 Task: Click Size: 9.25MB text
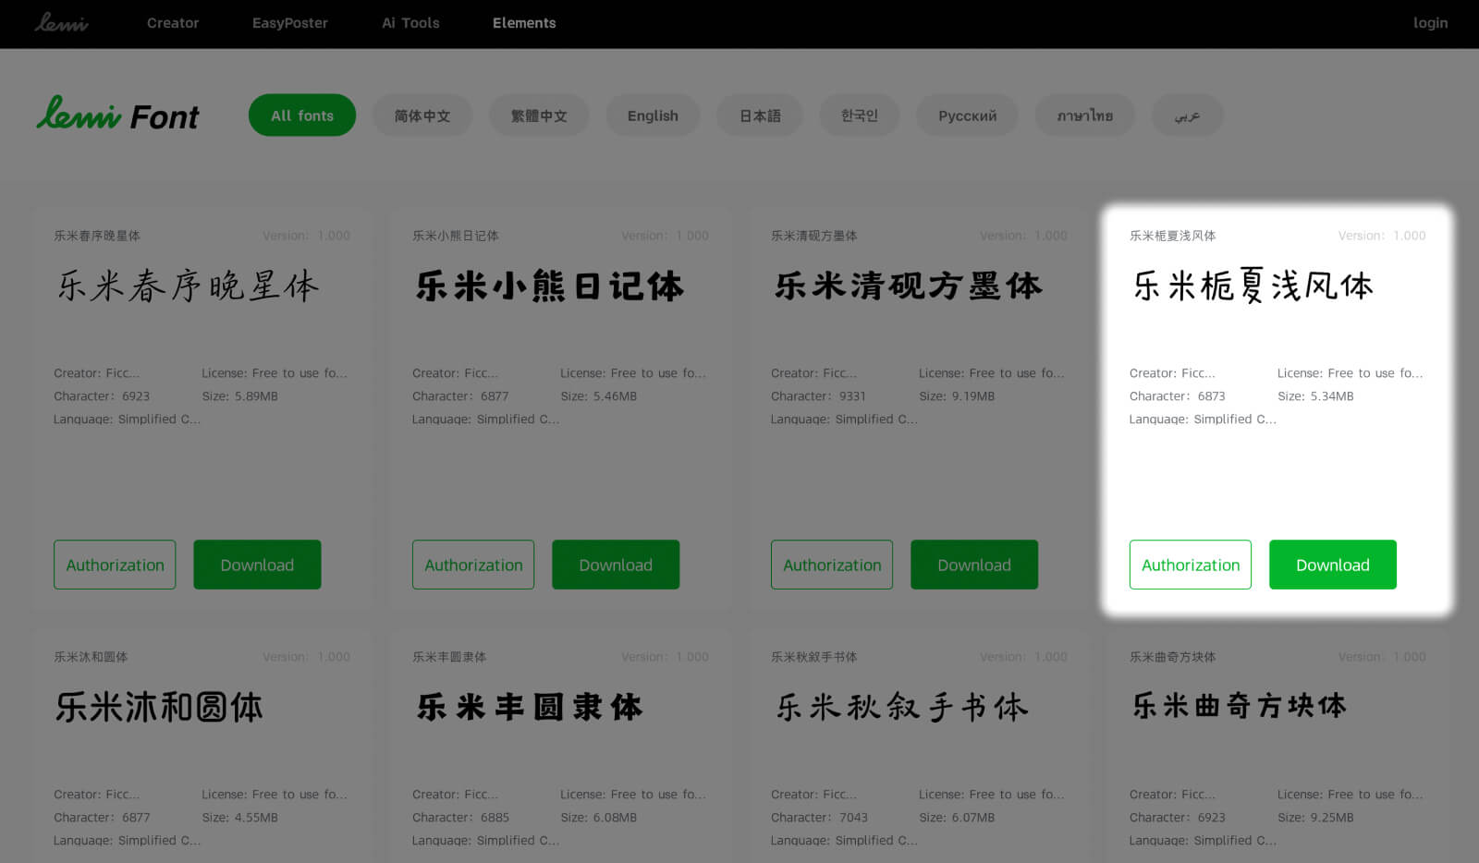(1315, 818)
